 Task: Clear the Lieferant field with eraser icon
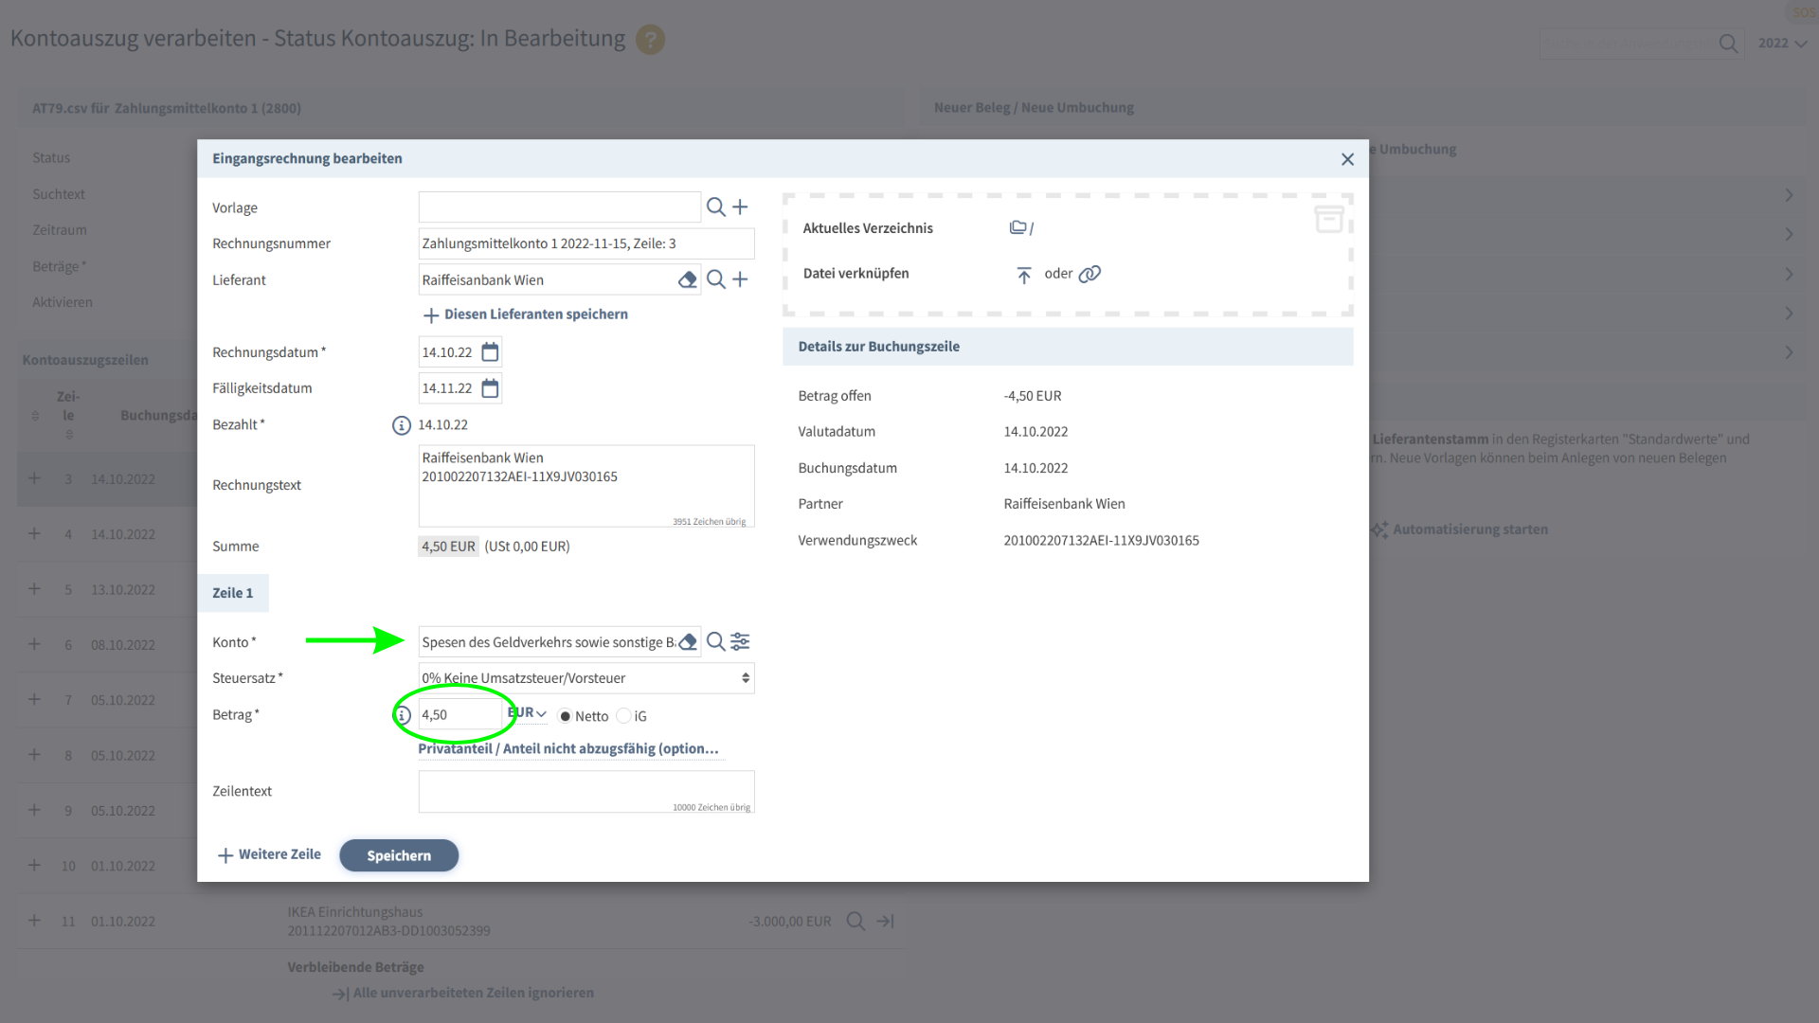[688, 279]
